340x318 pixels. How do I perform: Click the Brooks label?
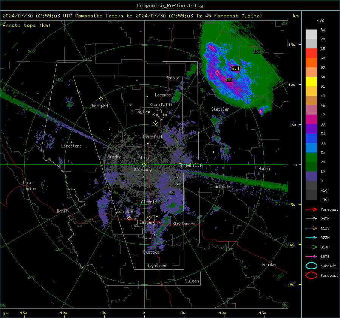click(269, 265)
